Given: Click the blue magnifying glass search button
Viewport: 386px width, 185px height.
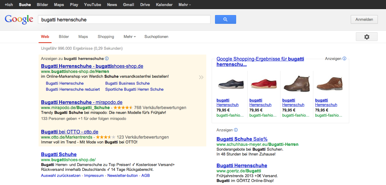Looking at the screenshot, I should click(225, 20).
